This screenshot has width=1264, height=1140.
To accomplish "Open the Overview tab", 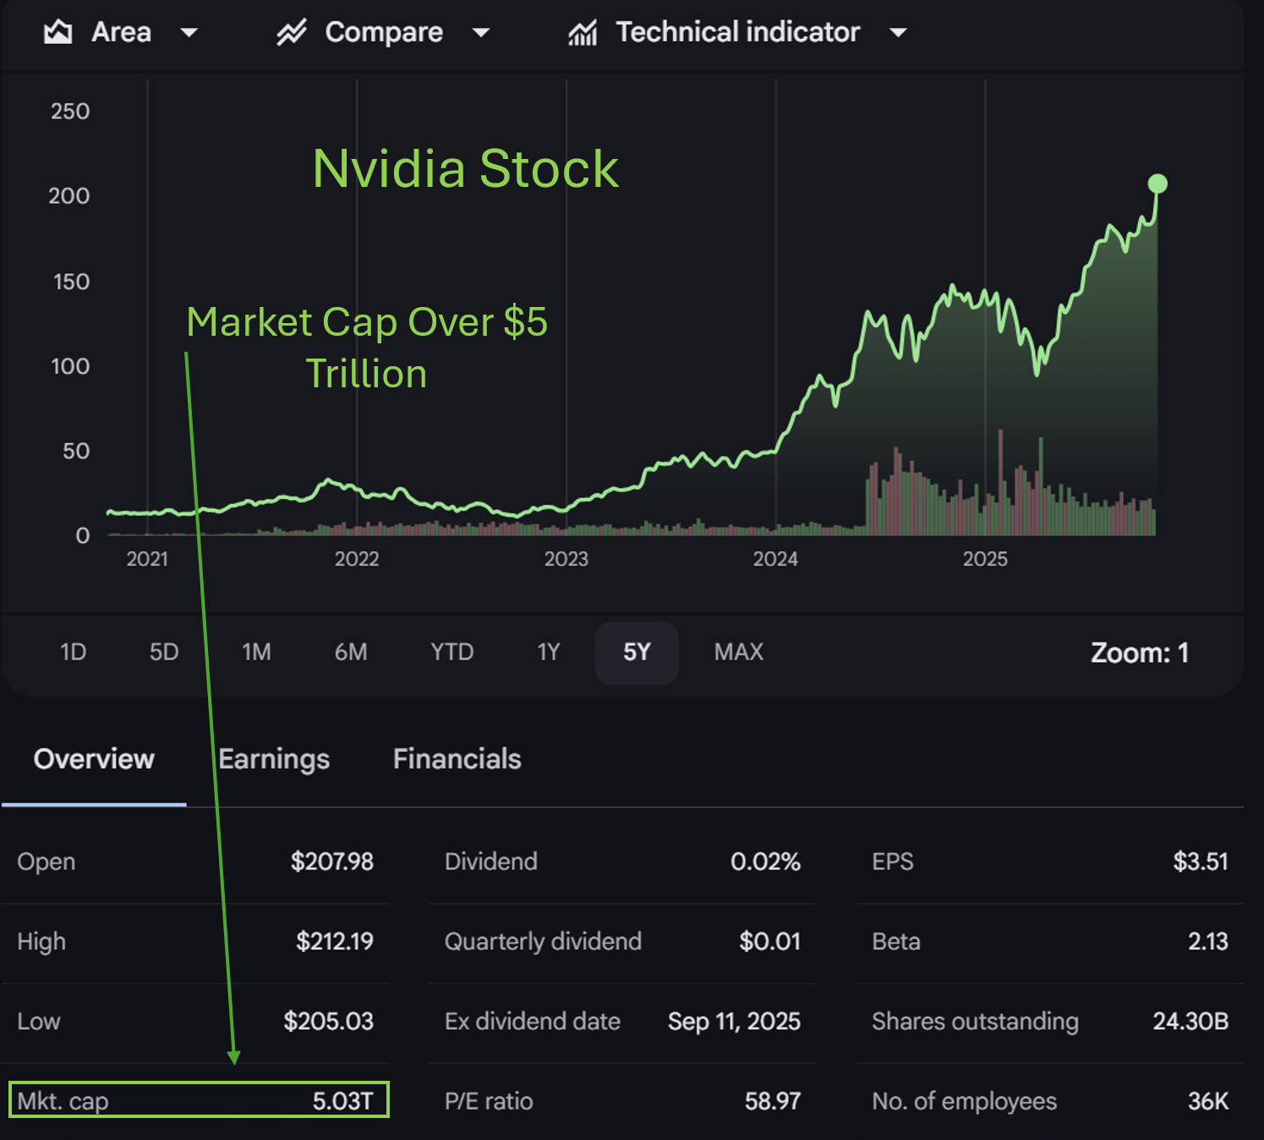I will pos(94,759).
